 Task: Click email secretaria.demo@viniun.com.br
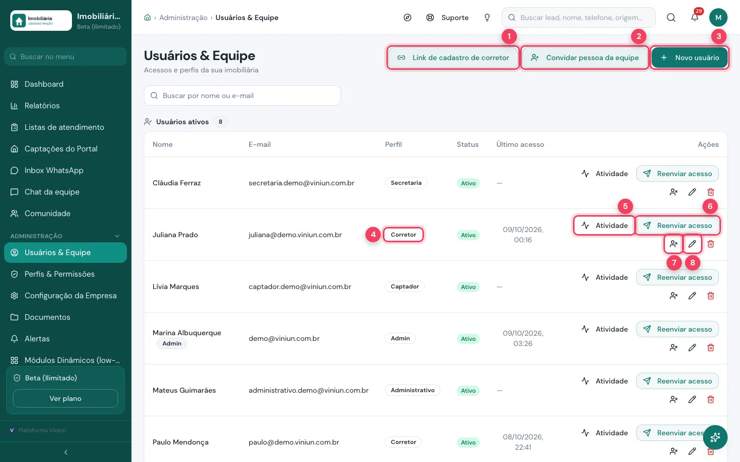coord(302,183)
